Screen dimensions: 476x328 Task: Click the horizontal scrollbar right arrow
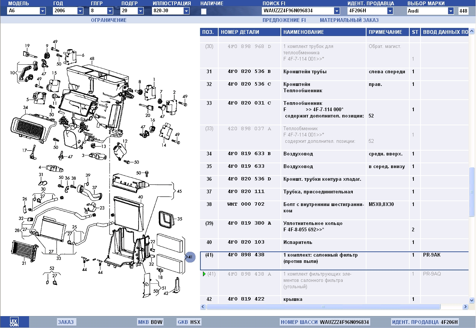[465, 307]
